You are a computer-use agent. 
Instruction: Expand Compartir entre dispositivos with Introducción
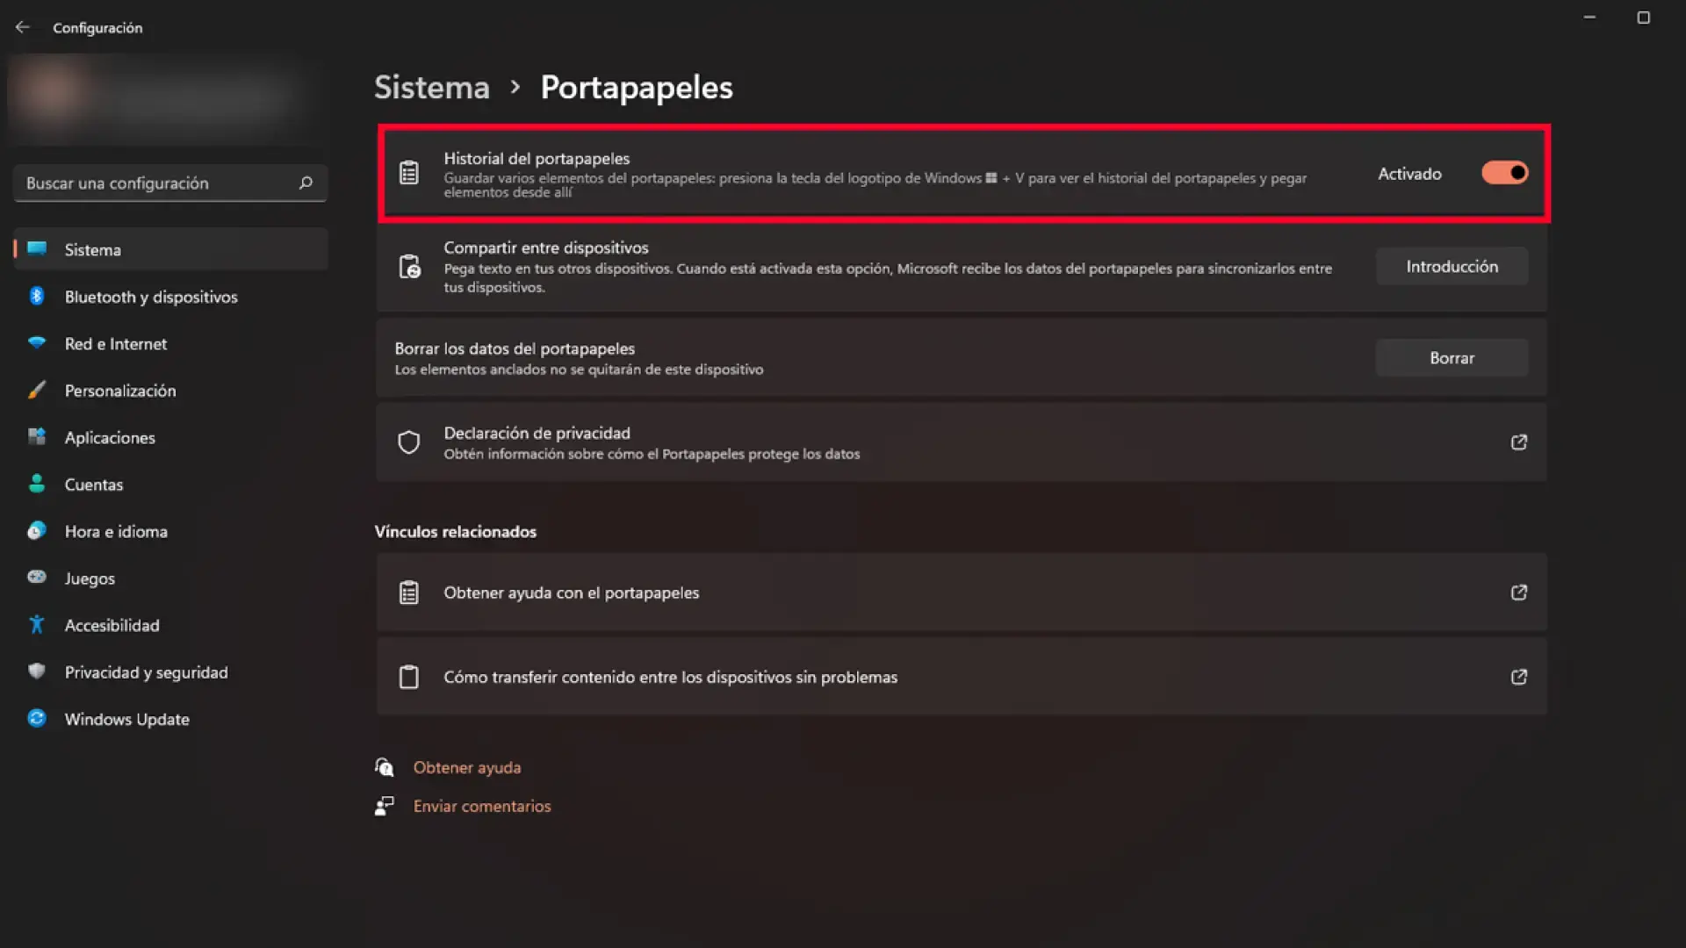click(x=1451, y=266)
